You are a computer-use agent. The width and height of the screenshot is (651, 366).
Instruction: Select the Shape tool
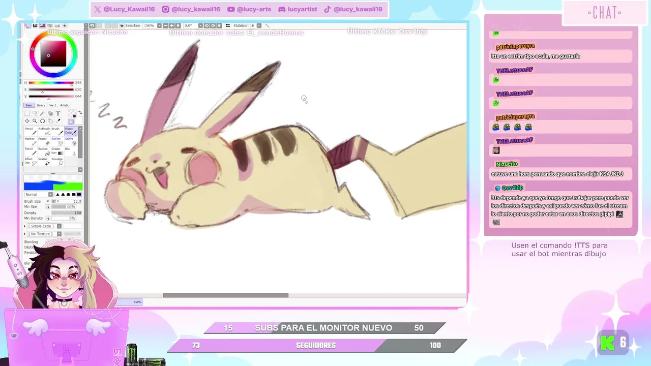pos(50,113)
